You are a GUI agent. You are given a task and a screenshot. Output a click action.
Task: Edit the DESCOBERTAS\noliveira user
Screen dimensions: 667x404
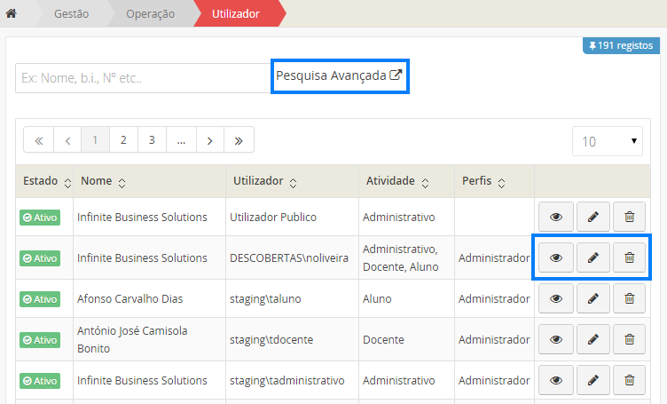pos(593,257)
